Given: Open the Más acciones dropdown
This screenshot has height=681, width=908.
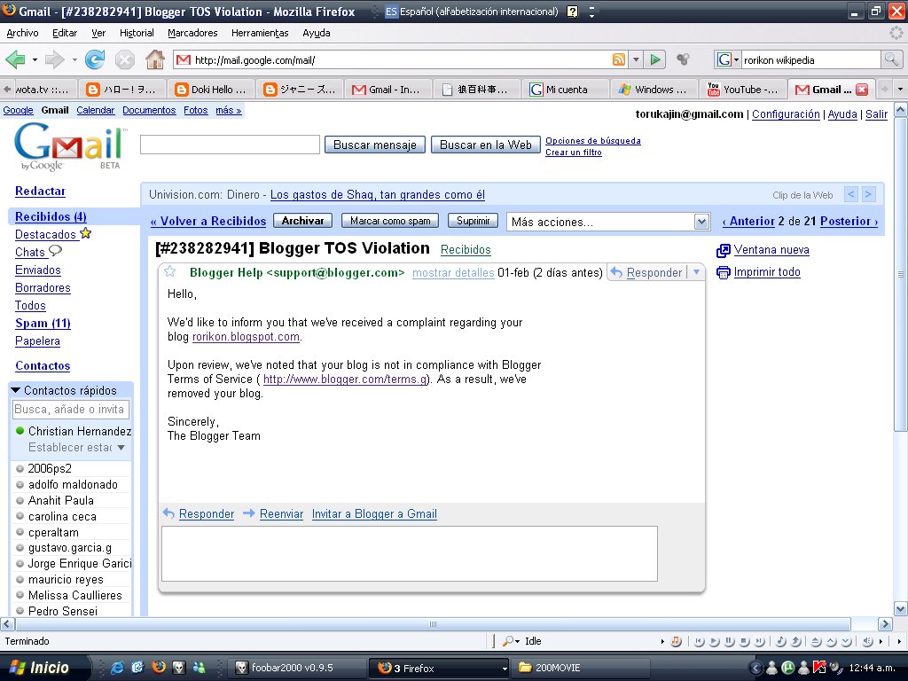Looking at the screenshot, I should click(608, 222).
